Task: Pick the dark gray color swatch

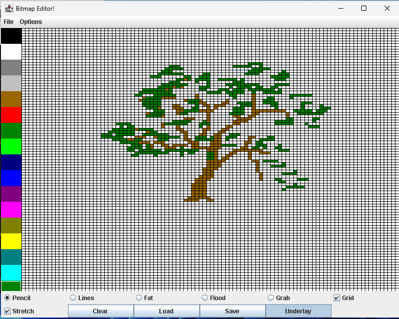Action: 11,67
